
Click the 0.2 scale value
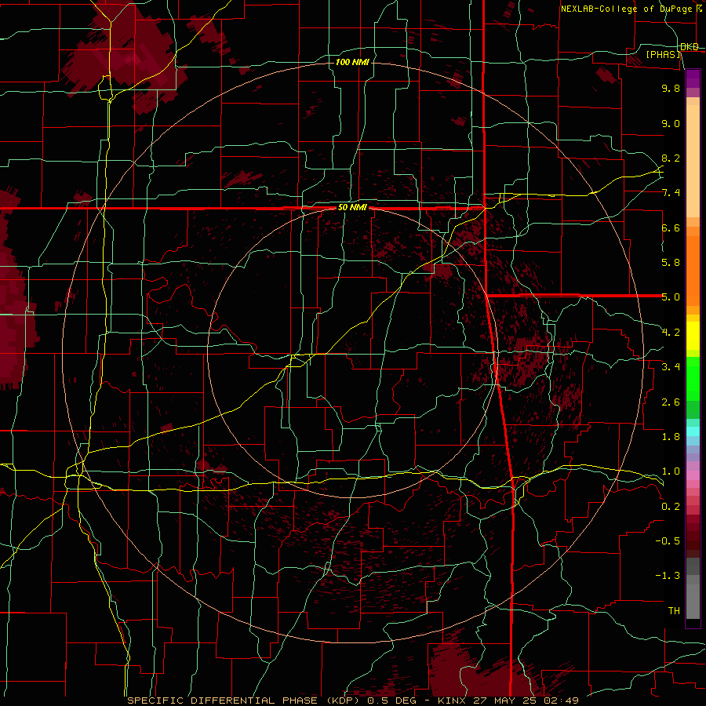click(671, 507)
